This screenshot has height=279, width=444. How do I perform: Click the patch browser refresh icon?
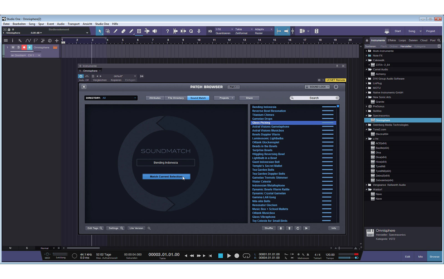[x=298, y=228]
